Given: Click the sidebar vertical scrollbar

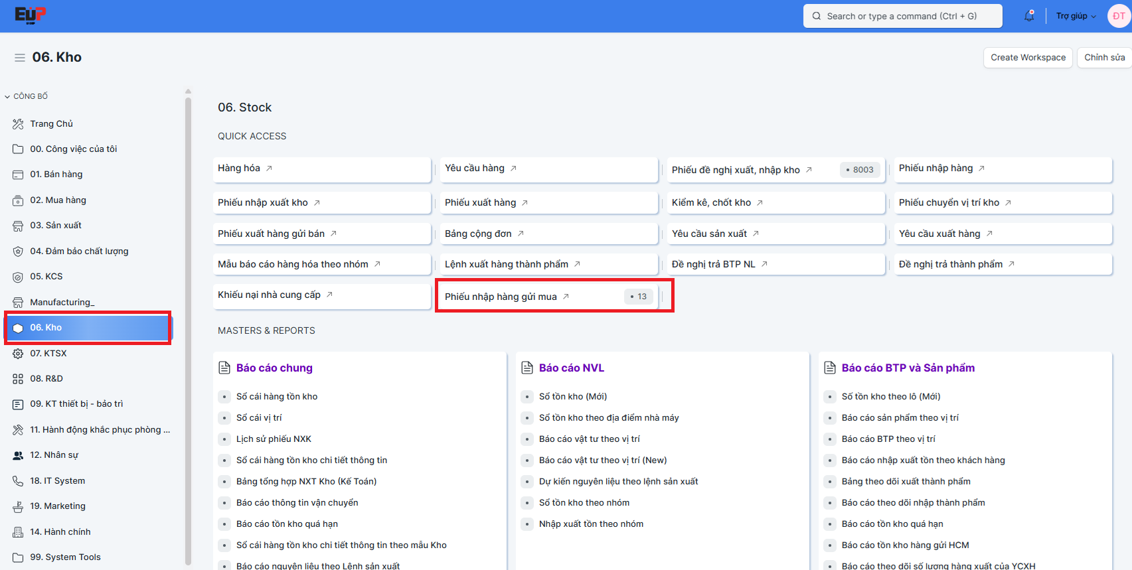Looking at the screenshot, I should [188, 332].
